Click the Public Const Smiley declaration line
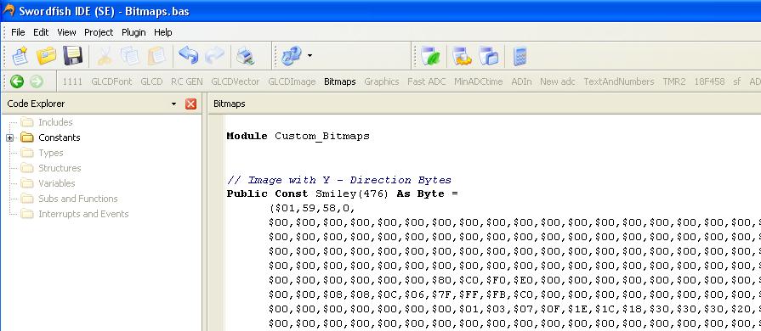761x331 pixels. [342, 194]
